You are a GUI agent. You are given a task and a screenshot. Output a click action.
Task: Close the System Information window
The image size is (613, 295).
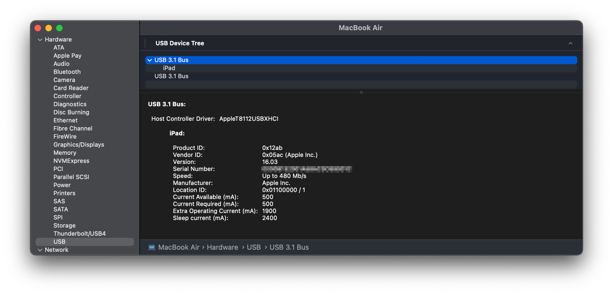click(38, 28)
